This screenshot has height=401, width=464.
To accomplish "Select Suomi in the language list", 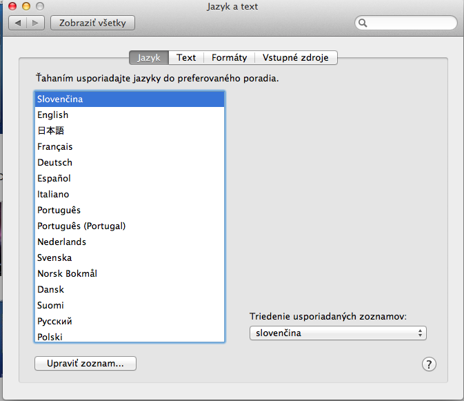I will 130,305.
